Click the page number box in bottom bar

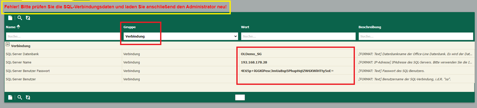(240, 97)
